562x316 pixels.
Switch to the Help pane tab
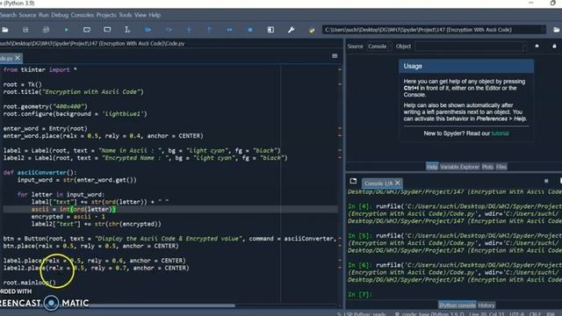tap(432, 167)
